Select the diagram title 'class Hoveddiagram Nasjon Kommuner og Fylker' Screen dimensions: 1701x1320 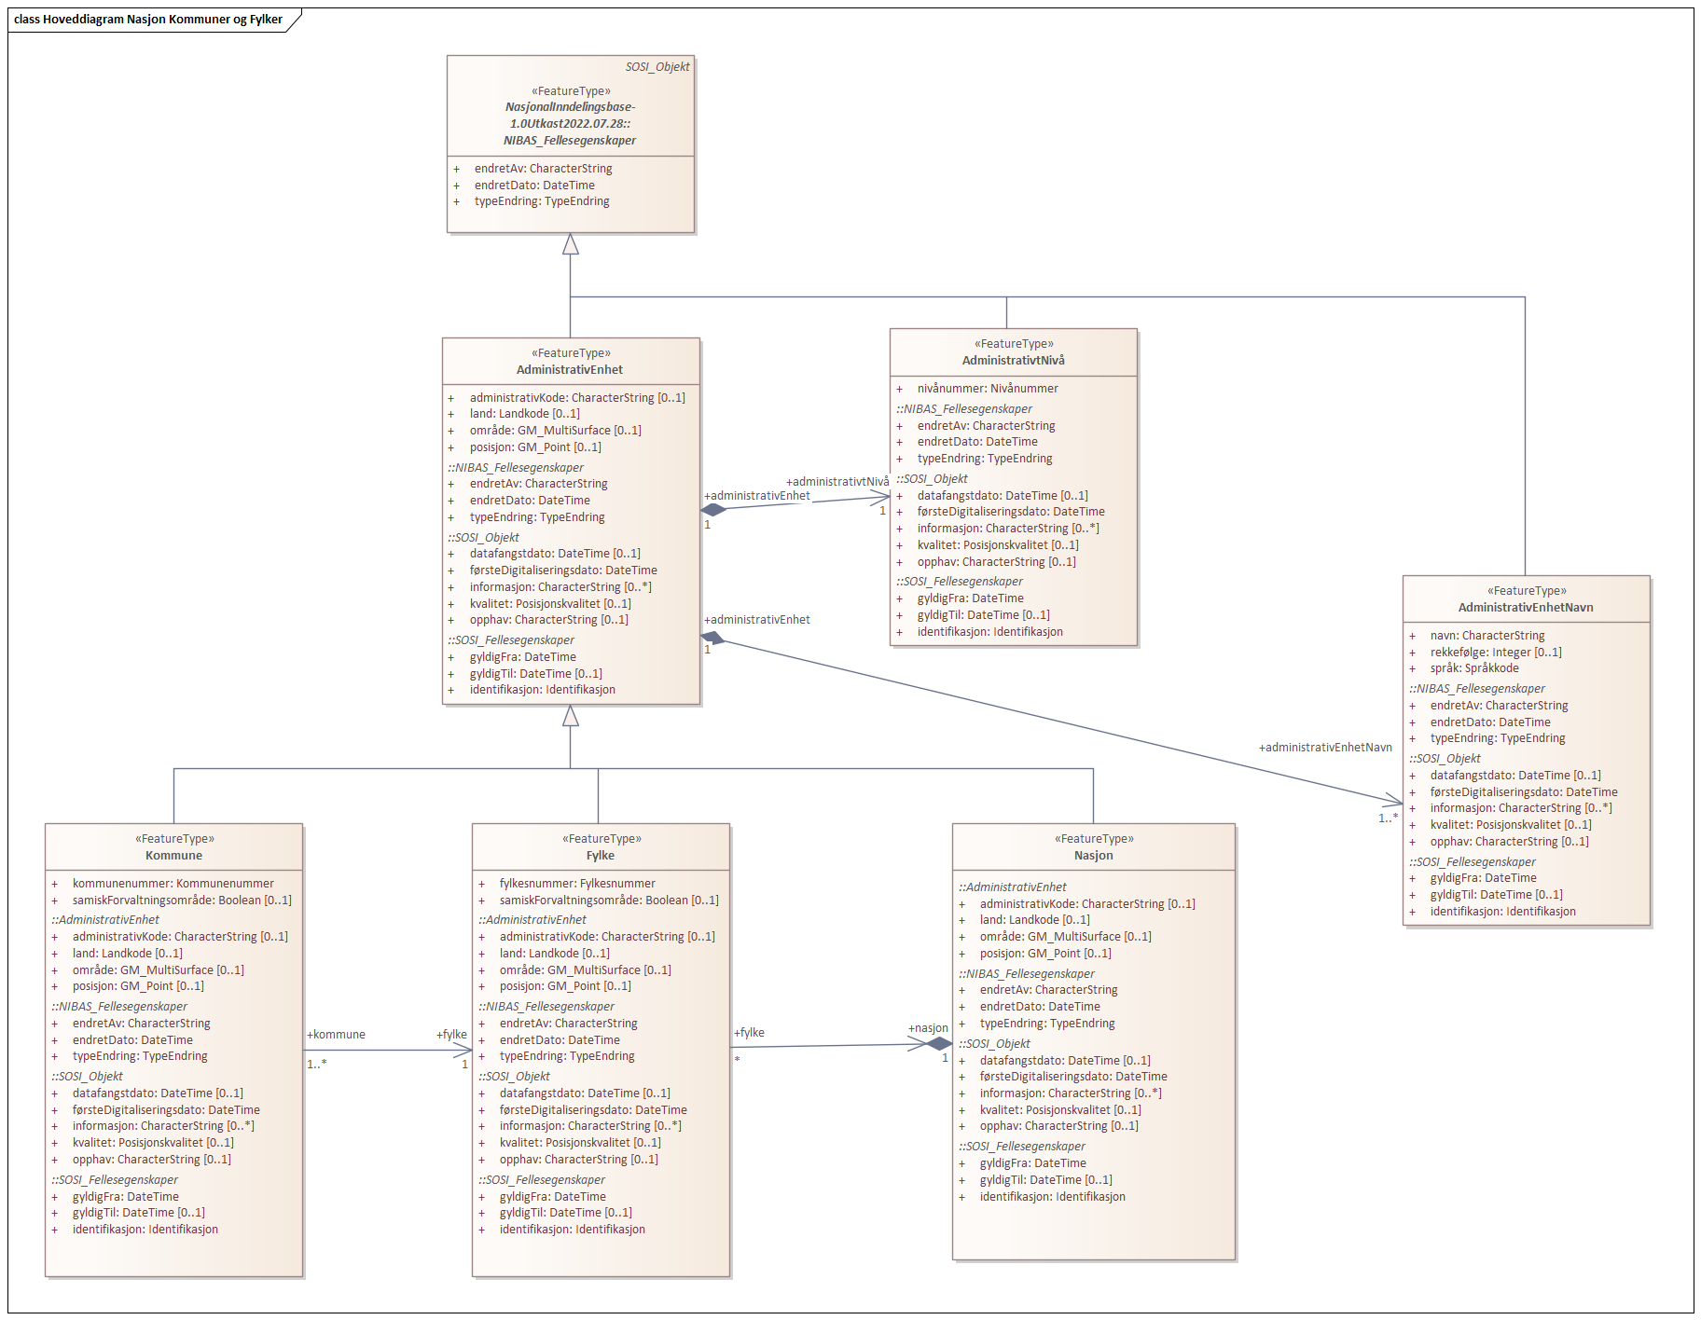[148, 19]
